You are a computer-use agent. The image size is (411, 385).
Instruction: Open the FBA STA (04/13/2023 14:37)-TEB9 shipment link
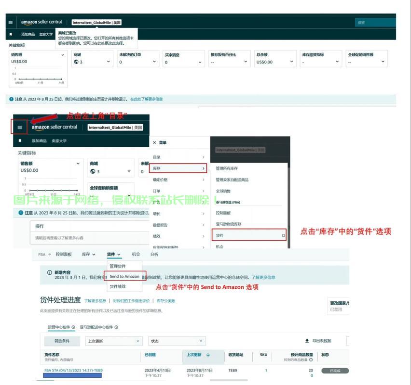[73, 370]
